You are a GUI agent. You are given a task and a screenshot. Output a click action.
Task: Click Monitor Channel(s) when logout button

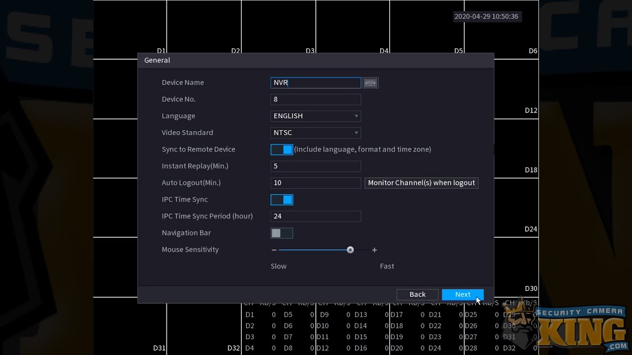(x=421, y=183)
